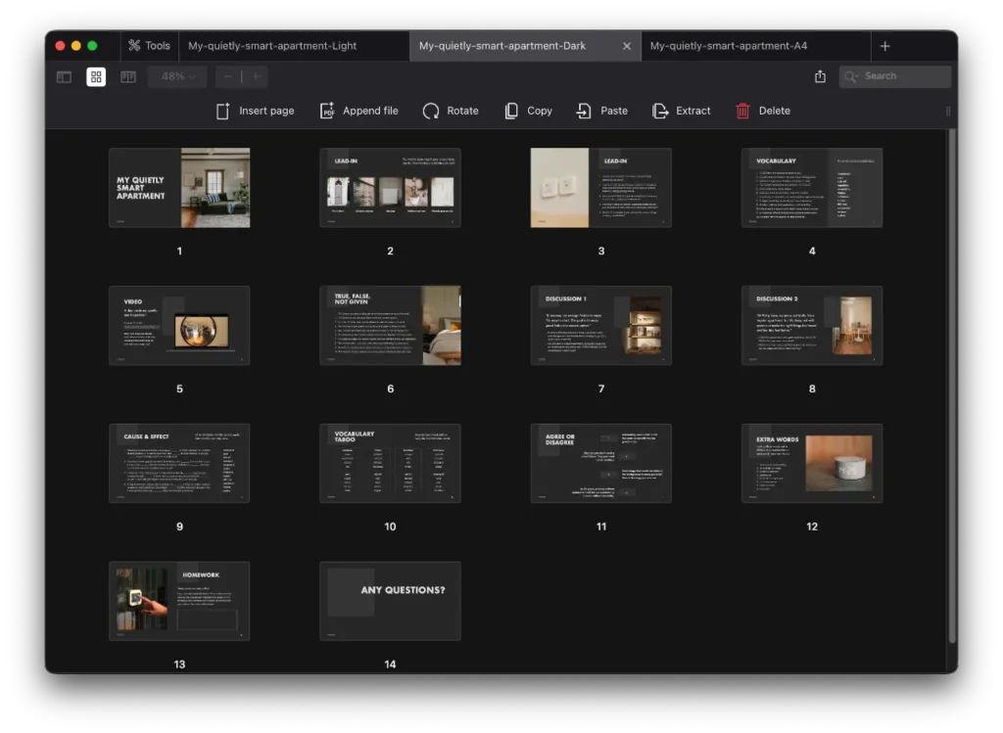Open the Tools menu
Screen dimensions: 1003x733
tap(148, 46)
